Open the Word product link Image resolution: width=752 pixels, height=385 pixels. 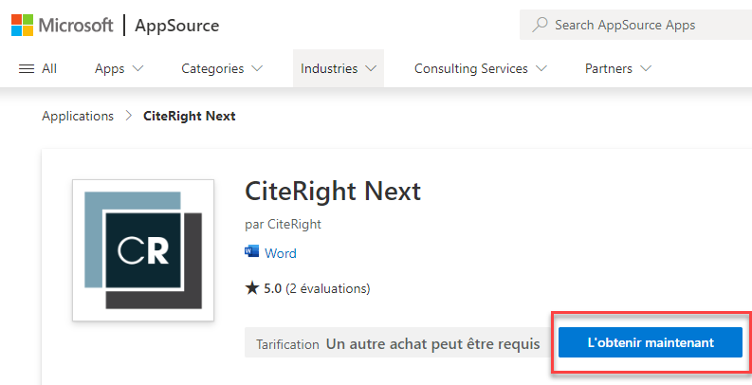281,253
